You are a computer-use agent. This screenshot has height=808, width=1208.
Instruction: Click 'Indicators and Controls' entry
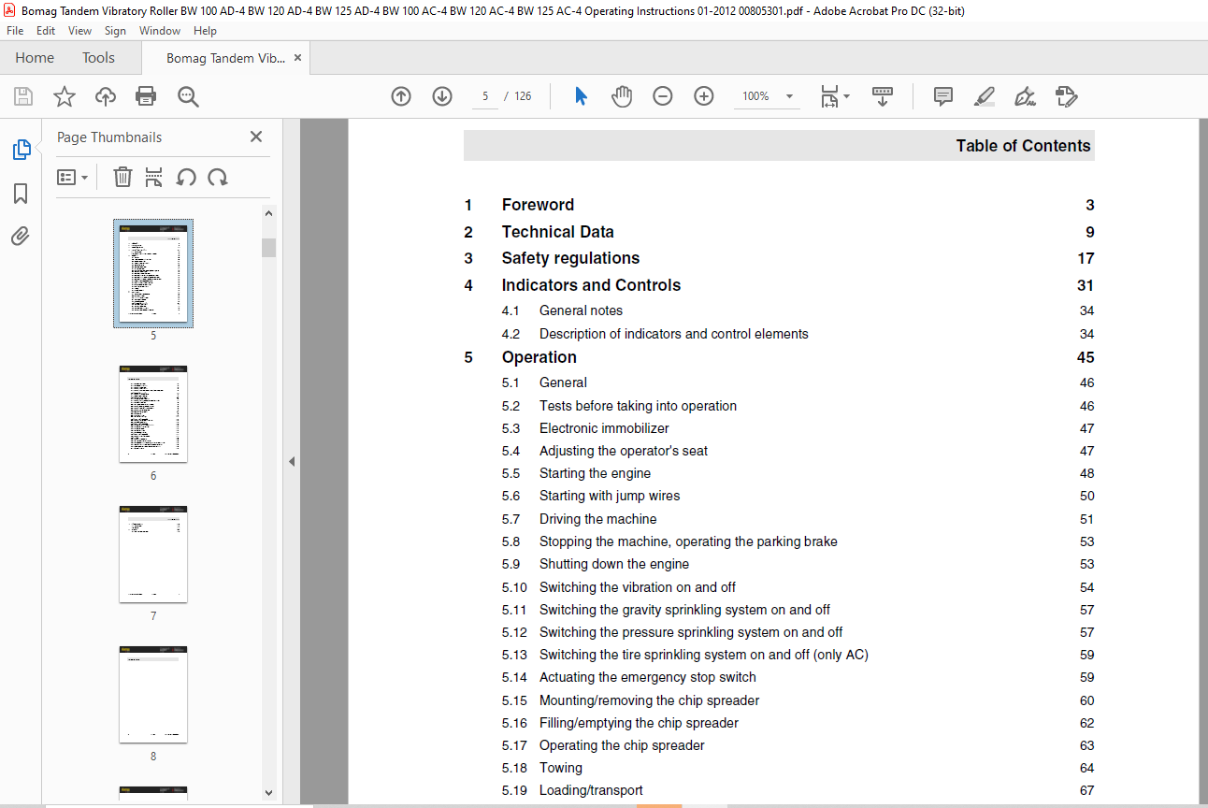(x=591, y=285)
